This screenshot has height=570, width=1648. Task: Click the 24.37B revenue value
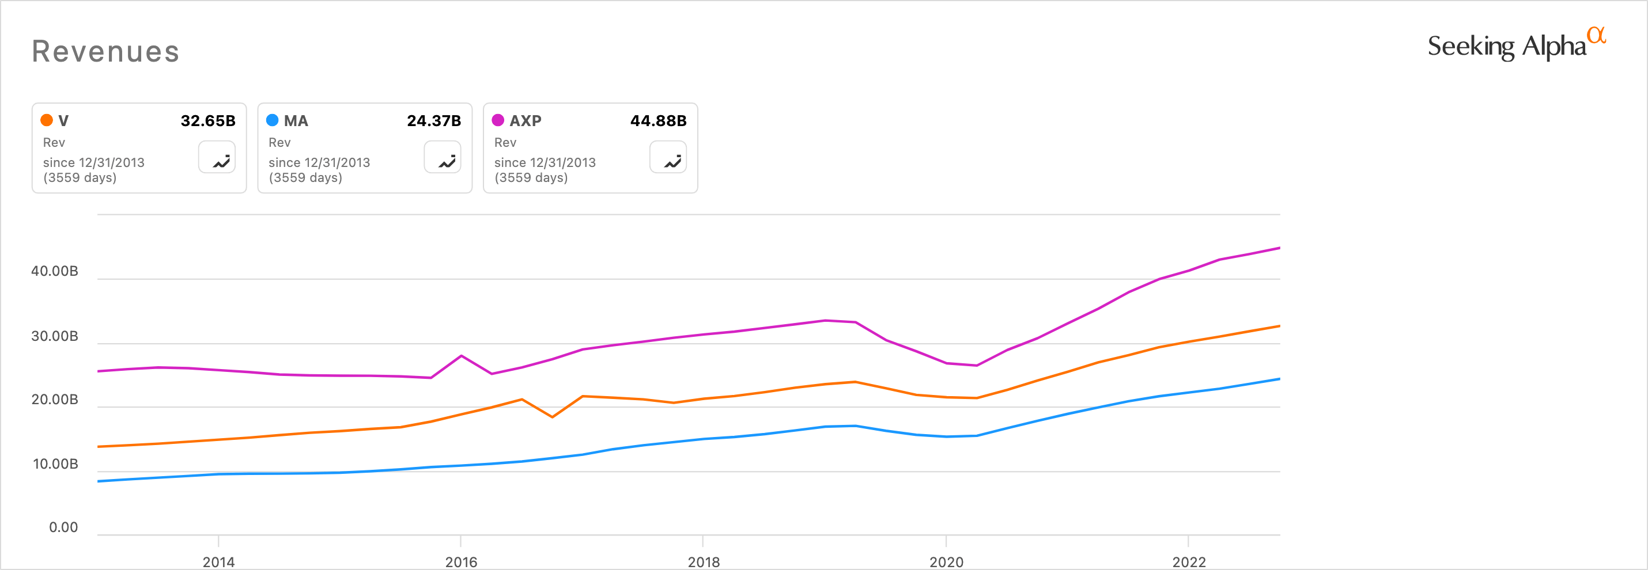434,121
